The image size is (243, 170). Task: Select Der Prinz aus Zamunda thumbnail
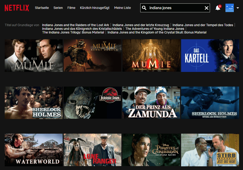coord(151,103)
